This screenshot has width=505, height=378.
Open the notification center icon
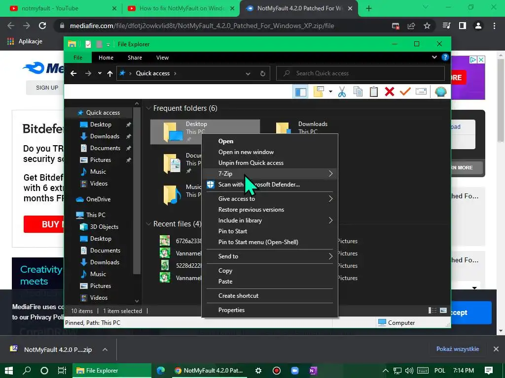(489, 371)
